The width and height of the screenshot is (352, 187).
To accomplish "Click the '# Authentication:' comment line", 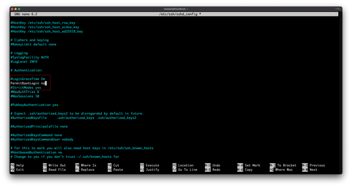I will point(26,70).
